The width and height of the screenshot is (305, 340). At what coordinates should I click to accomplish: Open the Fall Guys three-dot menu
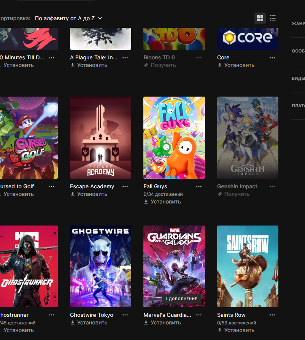pyautogui.click(x=199, y=186)
